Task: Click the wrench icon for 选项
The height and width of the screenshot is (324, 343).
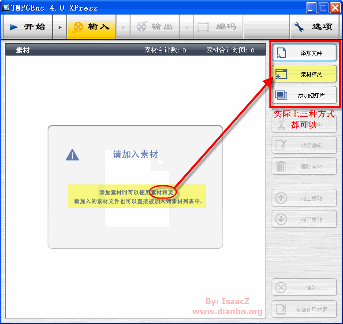Action: [x=299, y=27]
